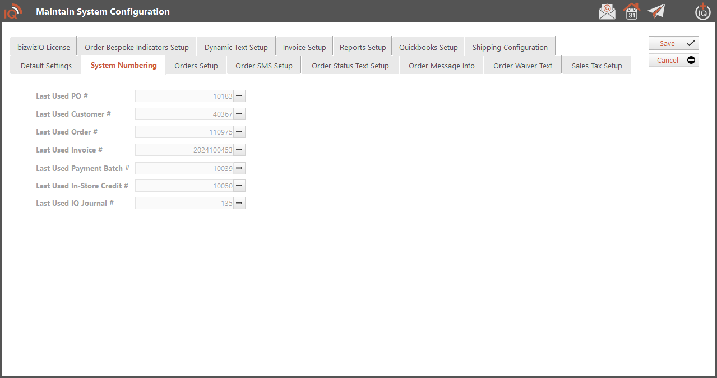
Task: Click ellipsis button beside Last Used Order #
Action: click(x=239, y=132)
